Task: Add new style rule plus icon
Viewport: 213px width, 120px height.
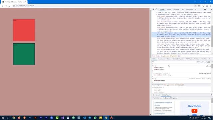Action: (x=206, y=62)
